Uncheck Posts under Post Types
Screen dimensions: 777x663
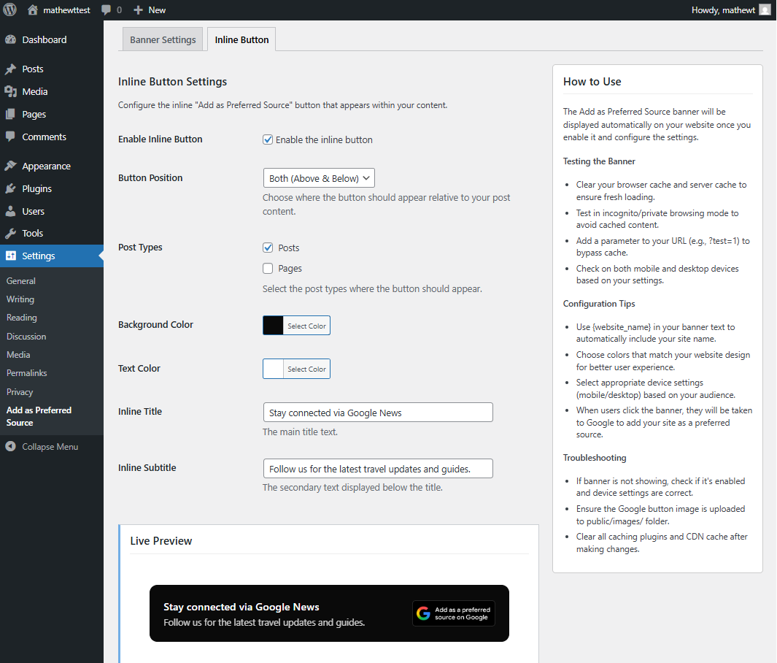(268, 247)
